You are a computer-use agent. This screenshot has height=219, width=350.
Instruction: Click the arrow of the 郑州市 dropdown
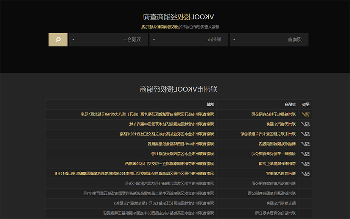point(154,39)
